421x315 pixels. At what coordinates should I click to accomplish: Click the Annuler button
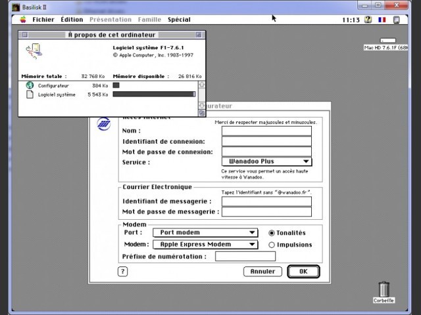tap(262, 272)
